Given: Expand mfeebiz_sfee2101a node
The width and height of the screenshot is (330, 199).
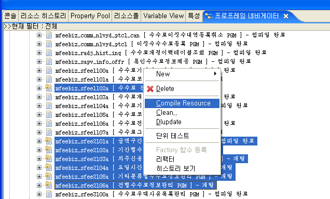Looking at the screenshot, I should coord(39,141).
